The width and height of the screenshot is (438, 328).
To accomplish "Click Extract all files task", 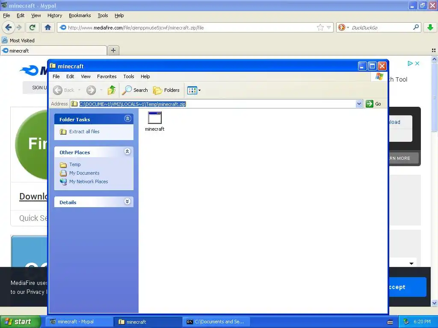I will (x=84, y=132).
